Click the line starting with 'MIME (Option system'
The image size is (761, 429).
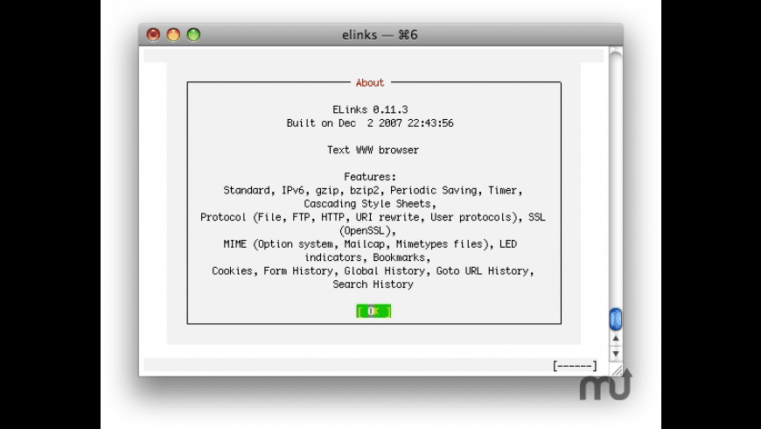[x=370, y=244]
